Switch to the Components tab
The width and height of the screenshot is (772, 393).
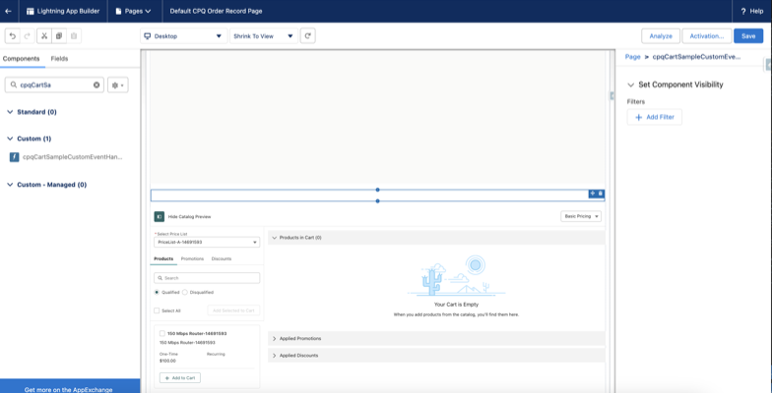(22, 59)
